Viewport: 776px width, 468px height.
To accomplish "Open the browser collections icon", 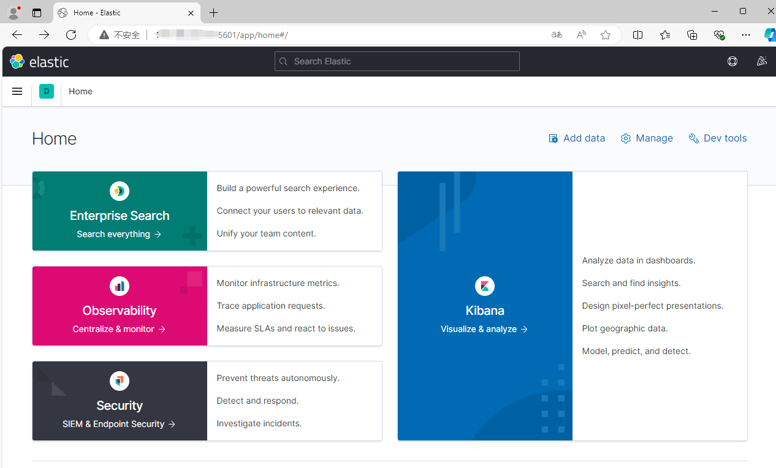I will (692, 35).
